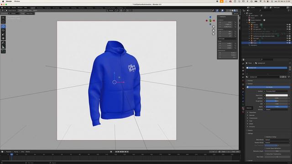Select the Annotate tool in toolbar
292x164 pixels.
pyautogui.click(x=3, y=43)
